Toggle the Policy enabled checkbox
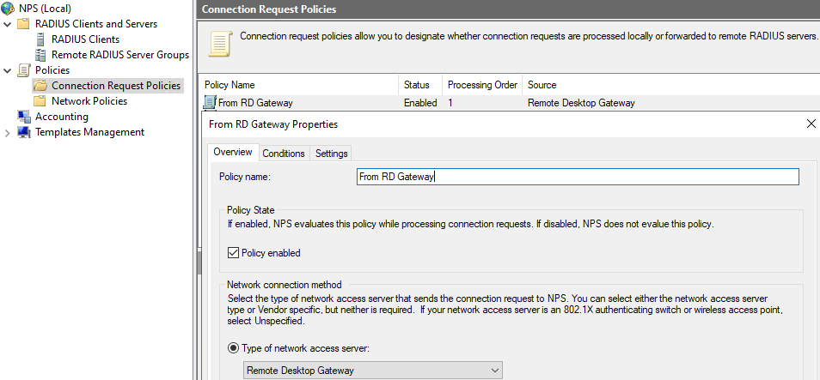Viewport: 820px width, 380px height. tap(233, 253)
